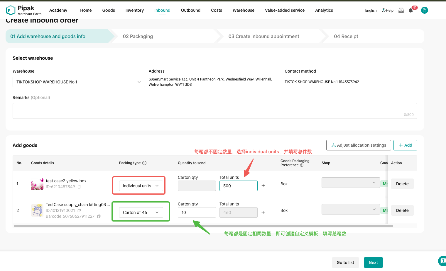Open the merchant account avatar icon

click(x=424, y=11)
